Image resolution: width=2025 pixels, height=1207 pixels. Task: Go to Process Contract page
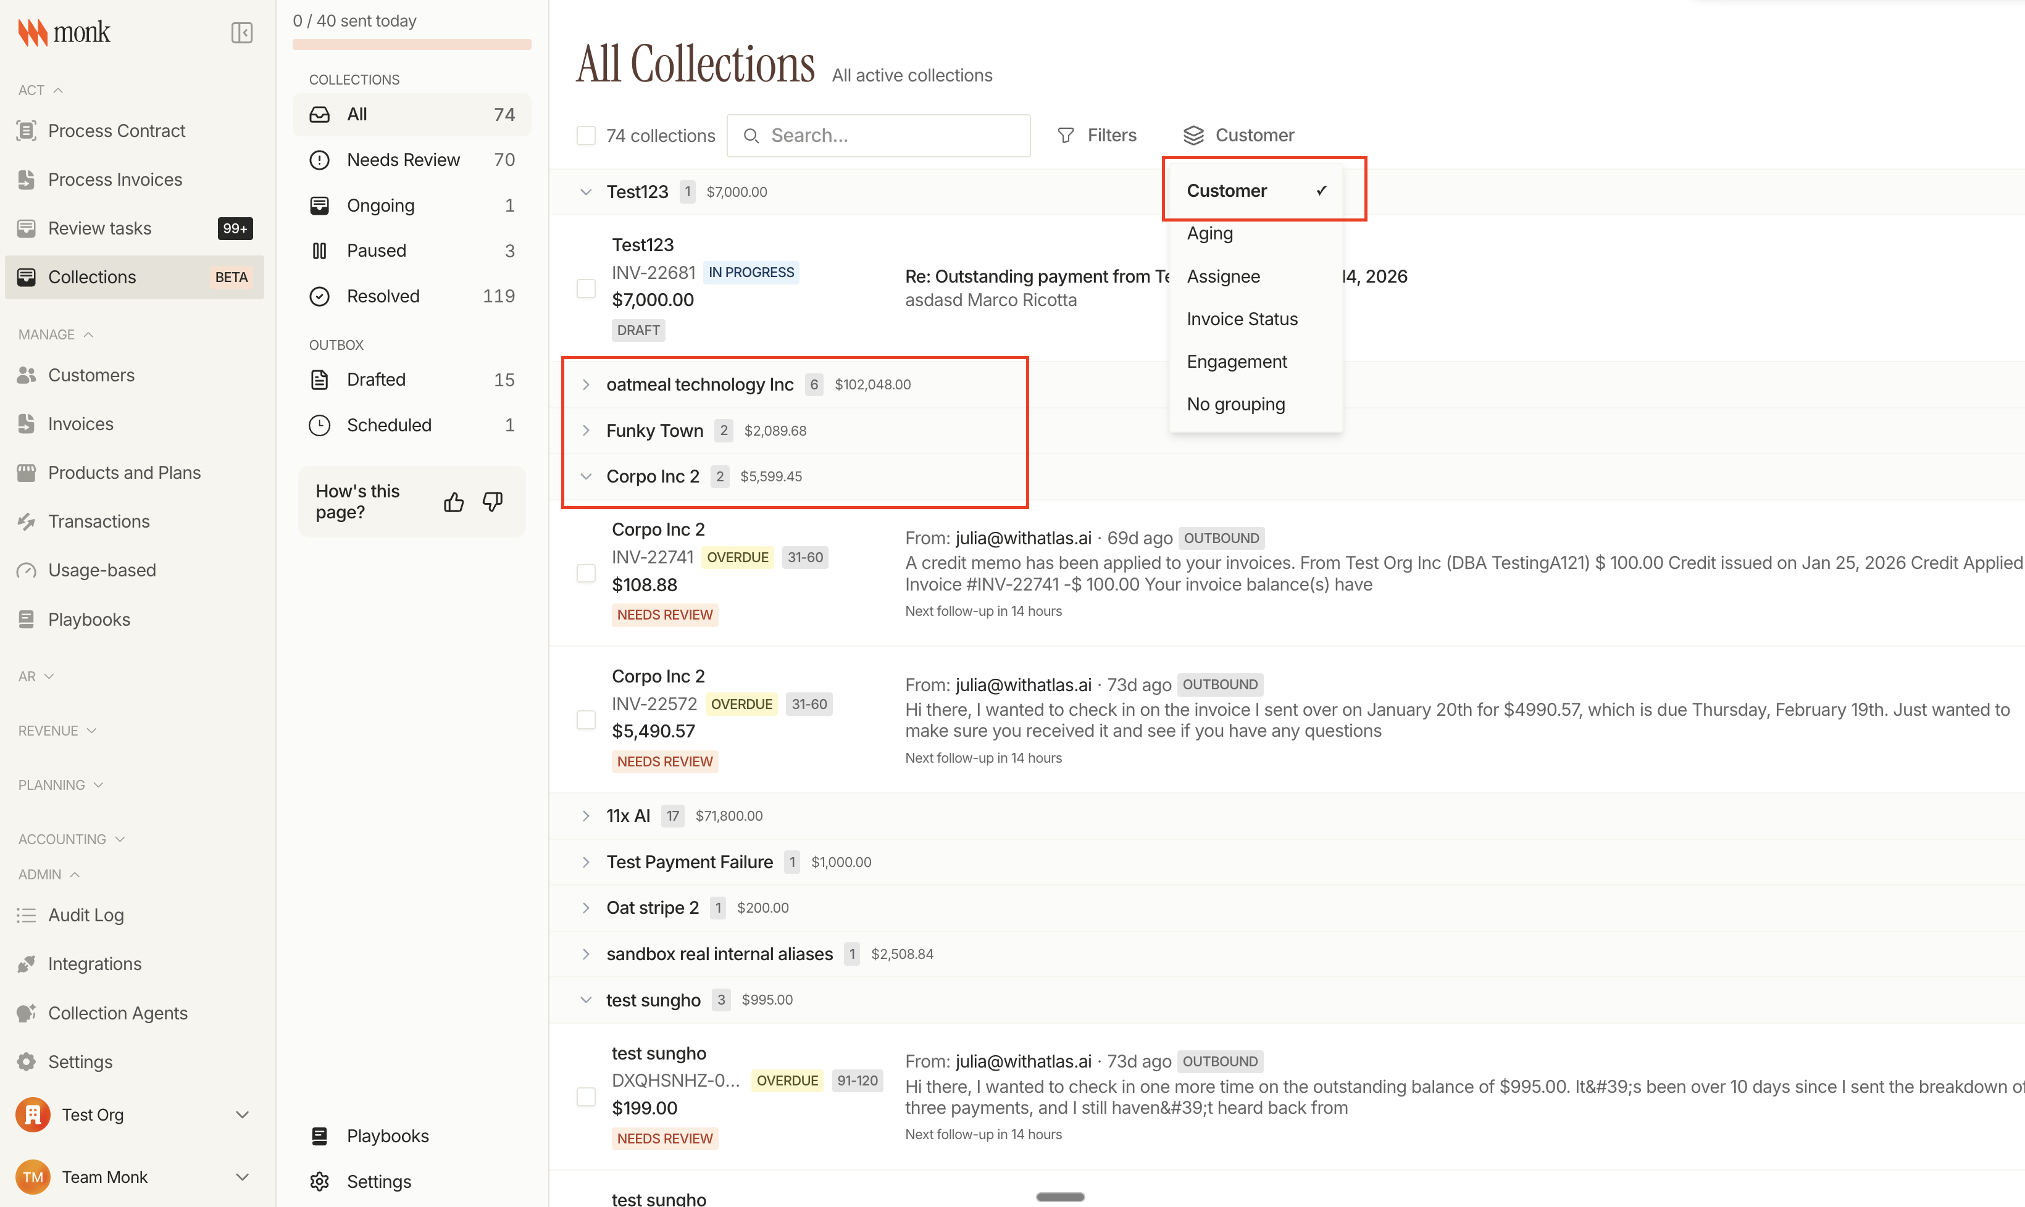point(116,130)
